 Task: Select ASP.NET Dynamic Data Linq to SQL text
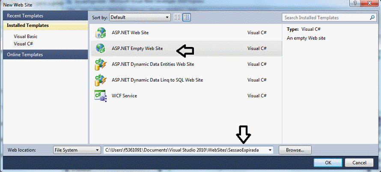[x=157, y=80]
